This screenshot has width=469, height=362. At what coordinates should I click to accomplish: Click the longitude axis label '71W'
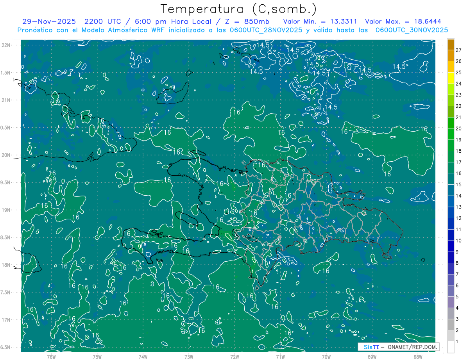point(280,357)
